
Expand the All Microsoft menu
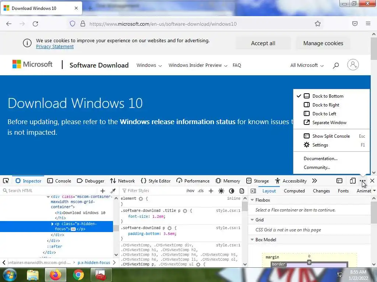click(x=307, y=65)
